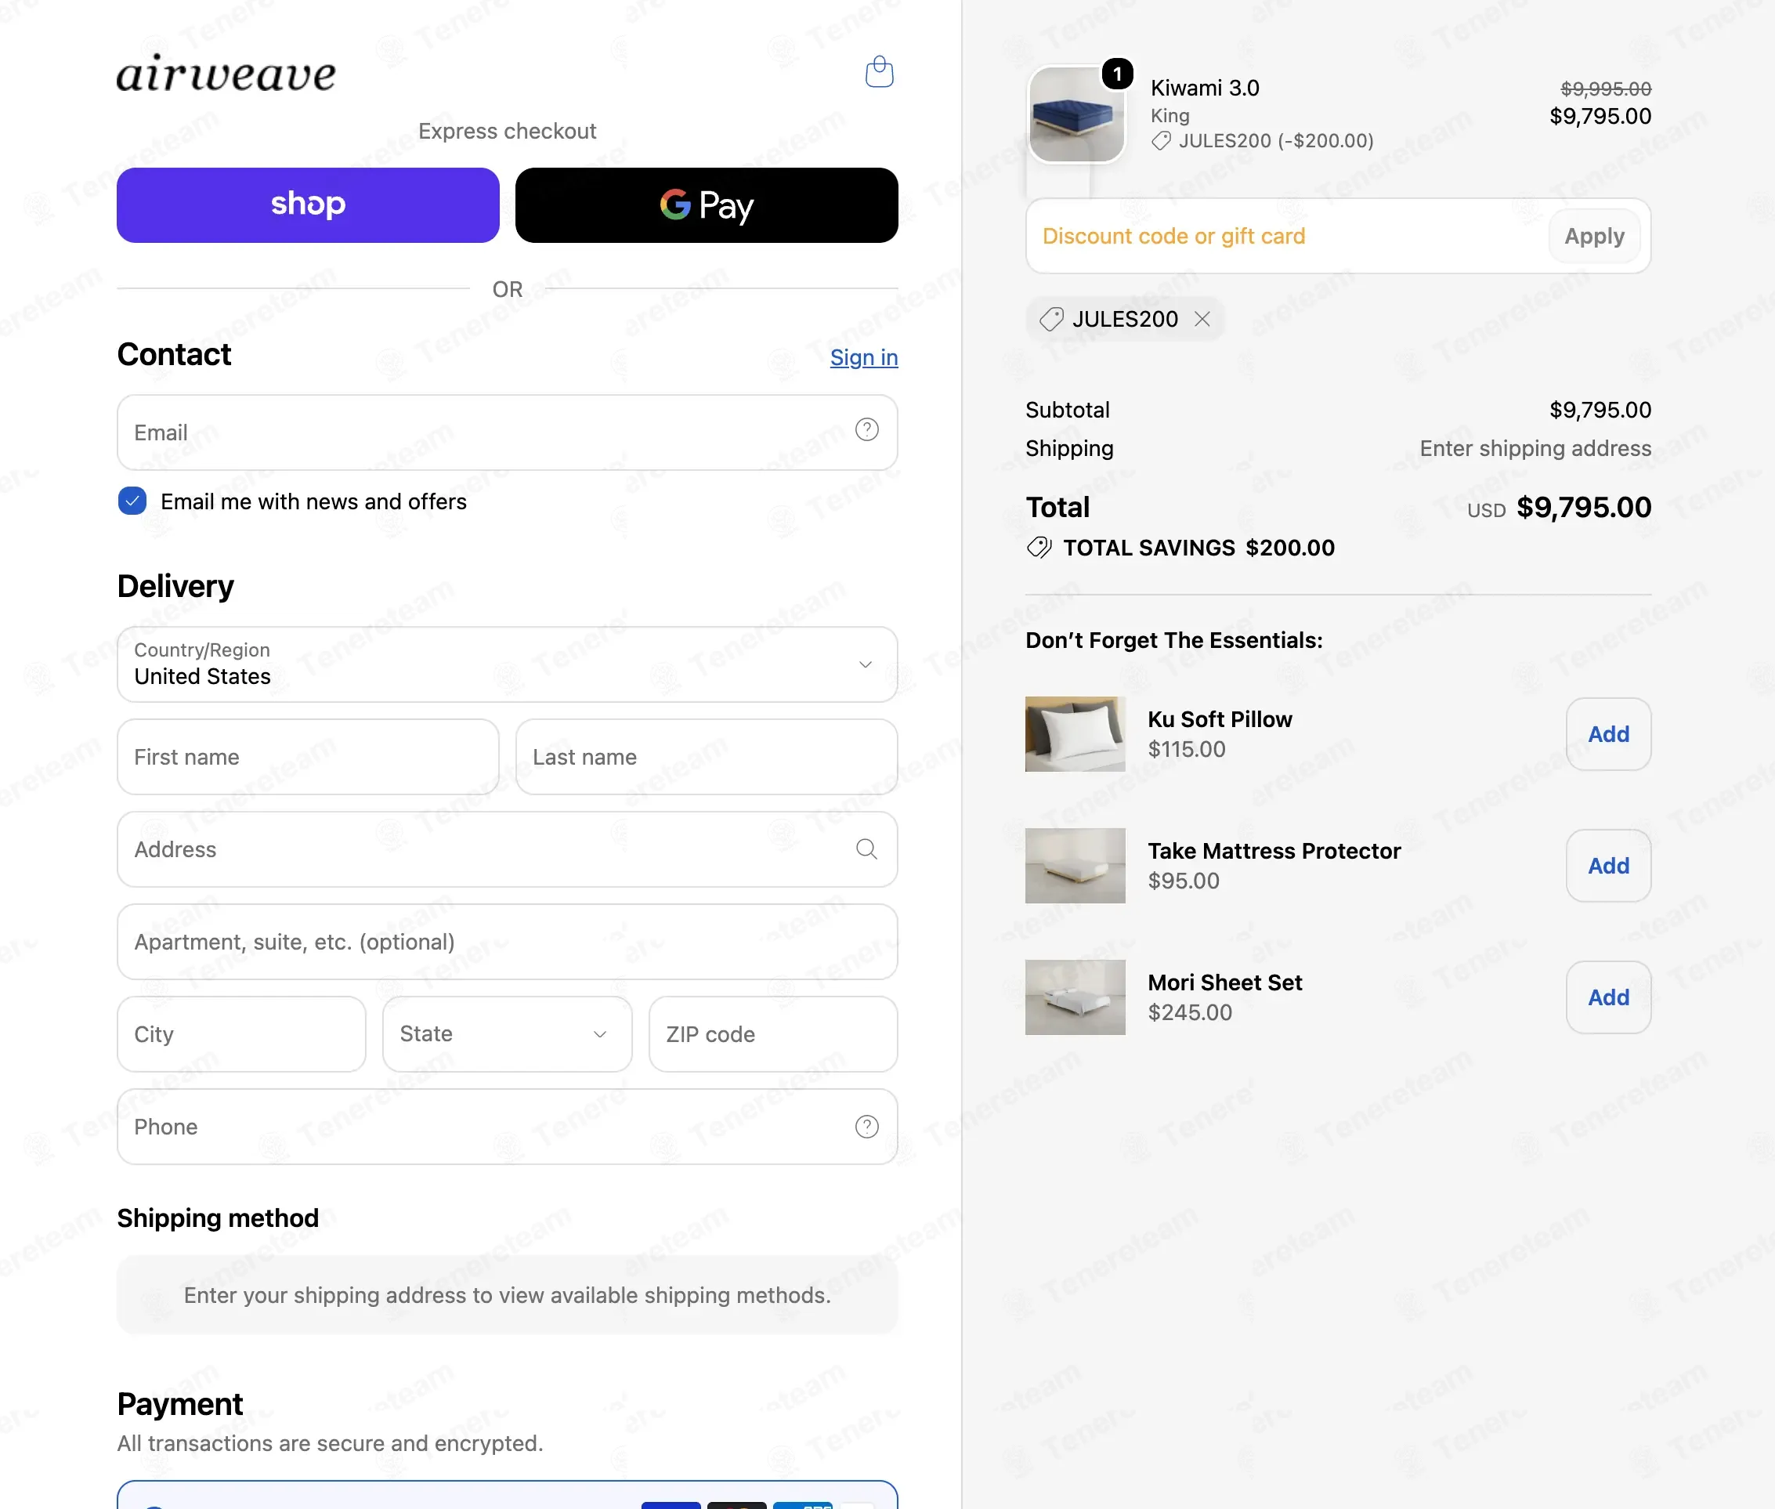Viewport: 1775px width, 1509px height.
Task: Pay with Shop Pay express button
Action: 308,205
